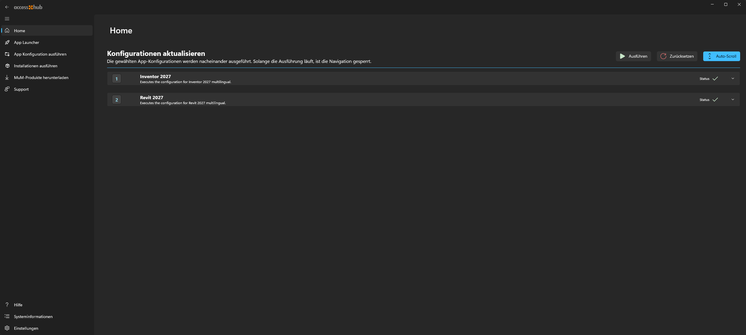Click the Installationen ausführen package icon
The image size is (746, 335).
tap(7, 66)
